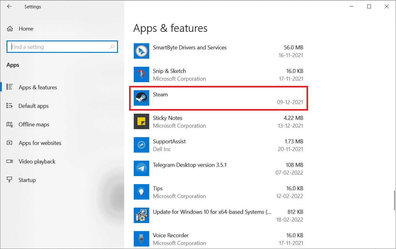
Task: Click the 1.73 MB size value
Action: pyautogui.click(x=293, y=141)
